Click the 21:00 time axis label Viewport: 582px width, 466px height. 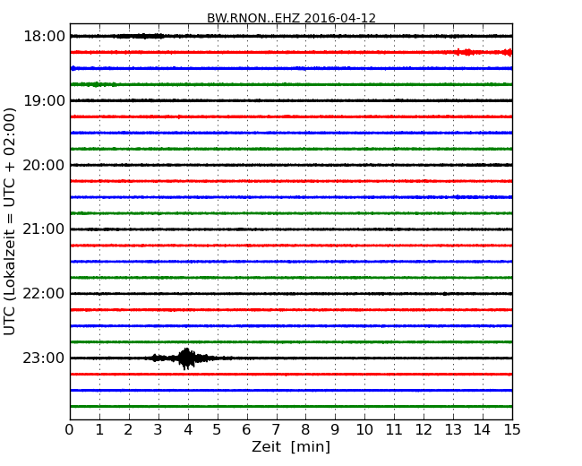click(44, 229)
